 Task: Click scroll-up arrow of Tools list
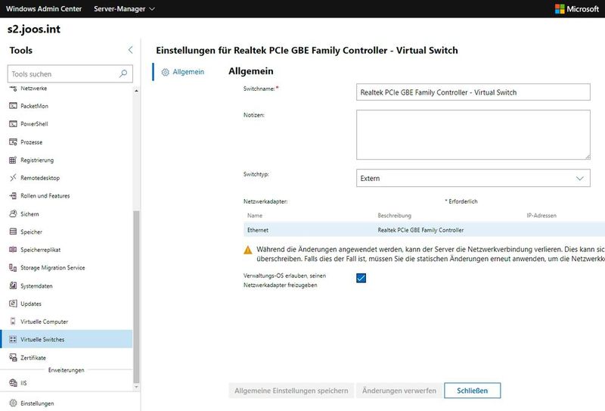136,91
